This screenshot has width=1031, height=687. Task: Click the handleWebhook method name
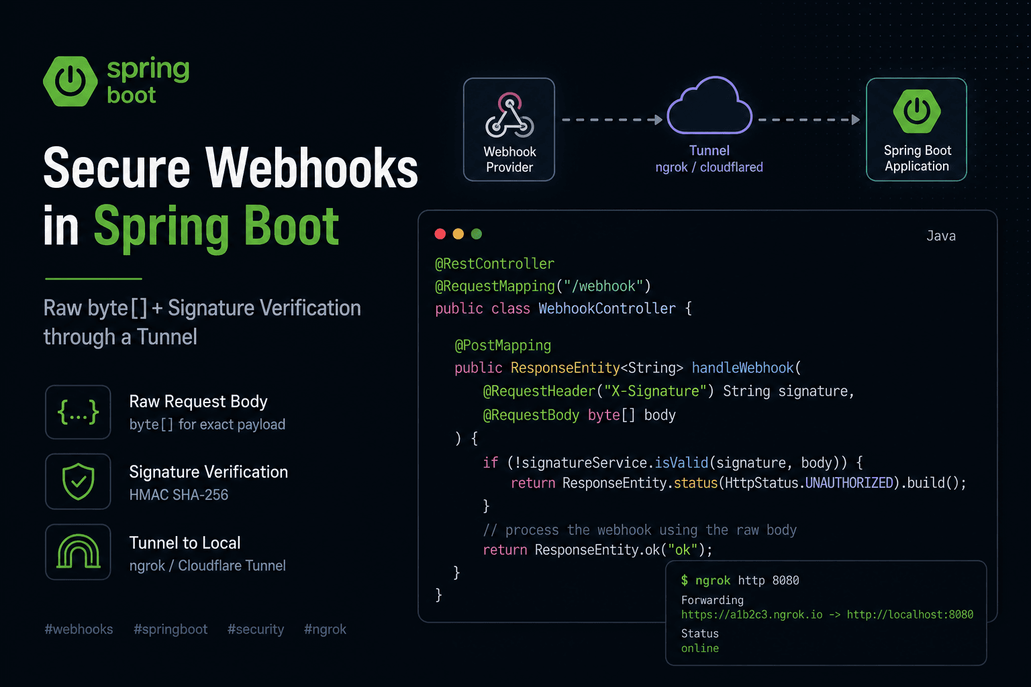742,368
